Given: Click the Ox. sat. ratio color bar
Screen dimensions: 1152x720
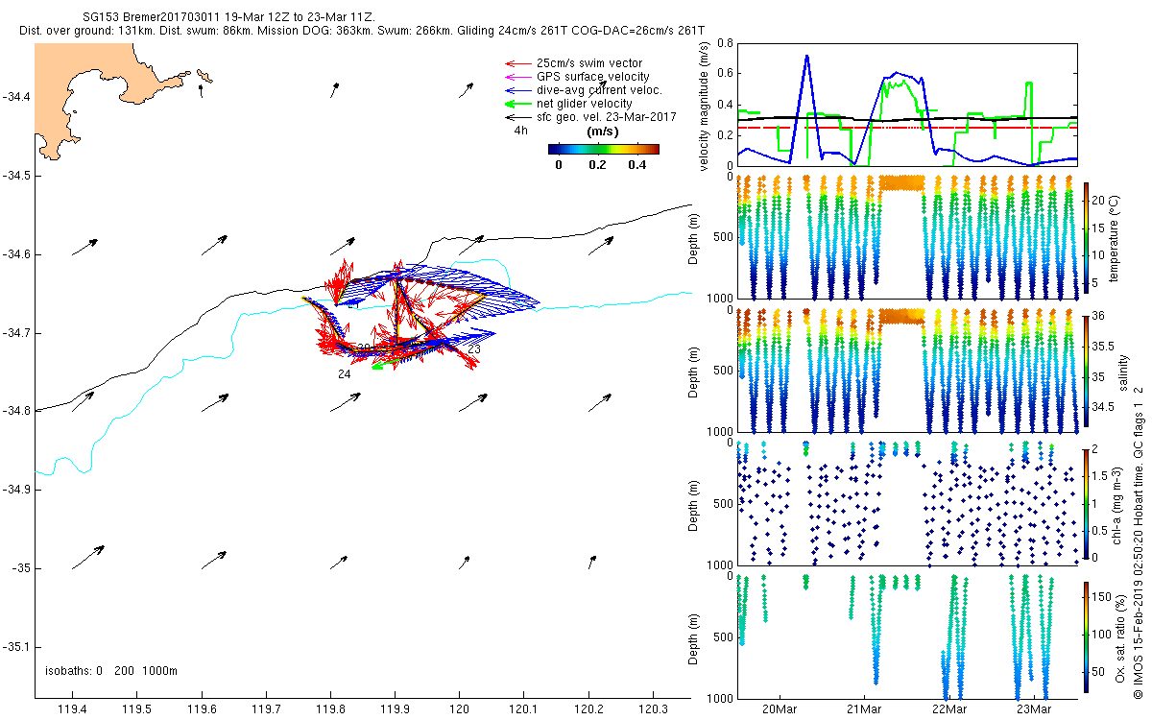Looking at the screenshot, I should pyautogui.click(x=1087, y=636).
